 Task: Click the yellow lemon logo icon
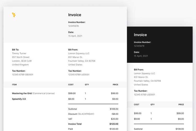[x=14, y=15]
